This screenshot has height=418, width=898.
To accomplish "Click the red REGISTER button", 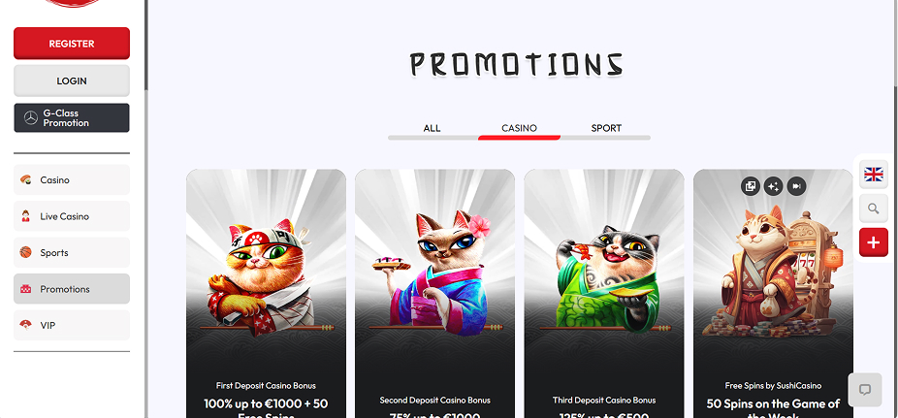I will [x=72, y=44].
